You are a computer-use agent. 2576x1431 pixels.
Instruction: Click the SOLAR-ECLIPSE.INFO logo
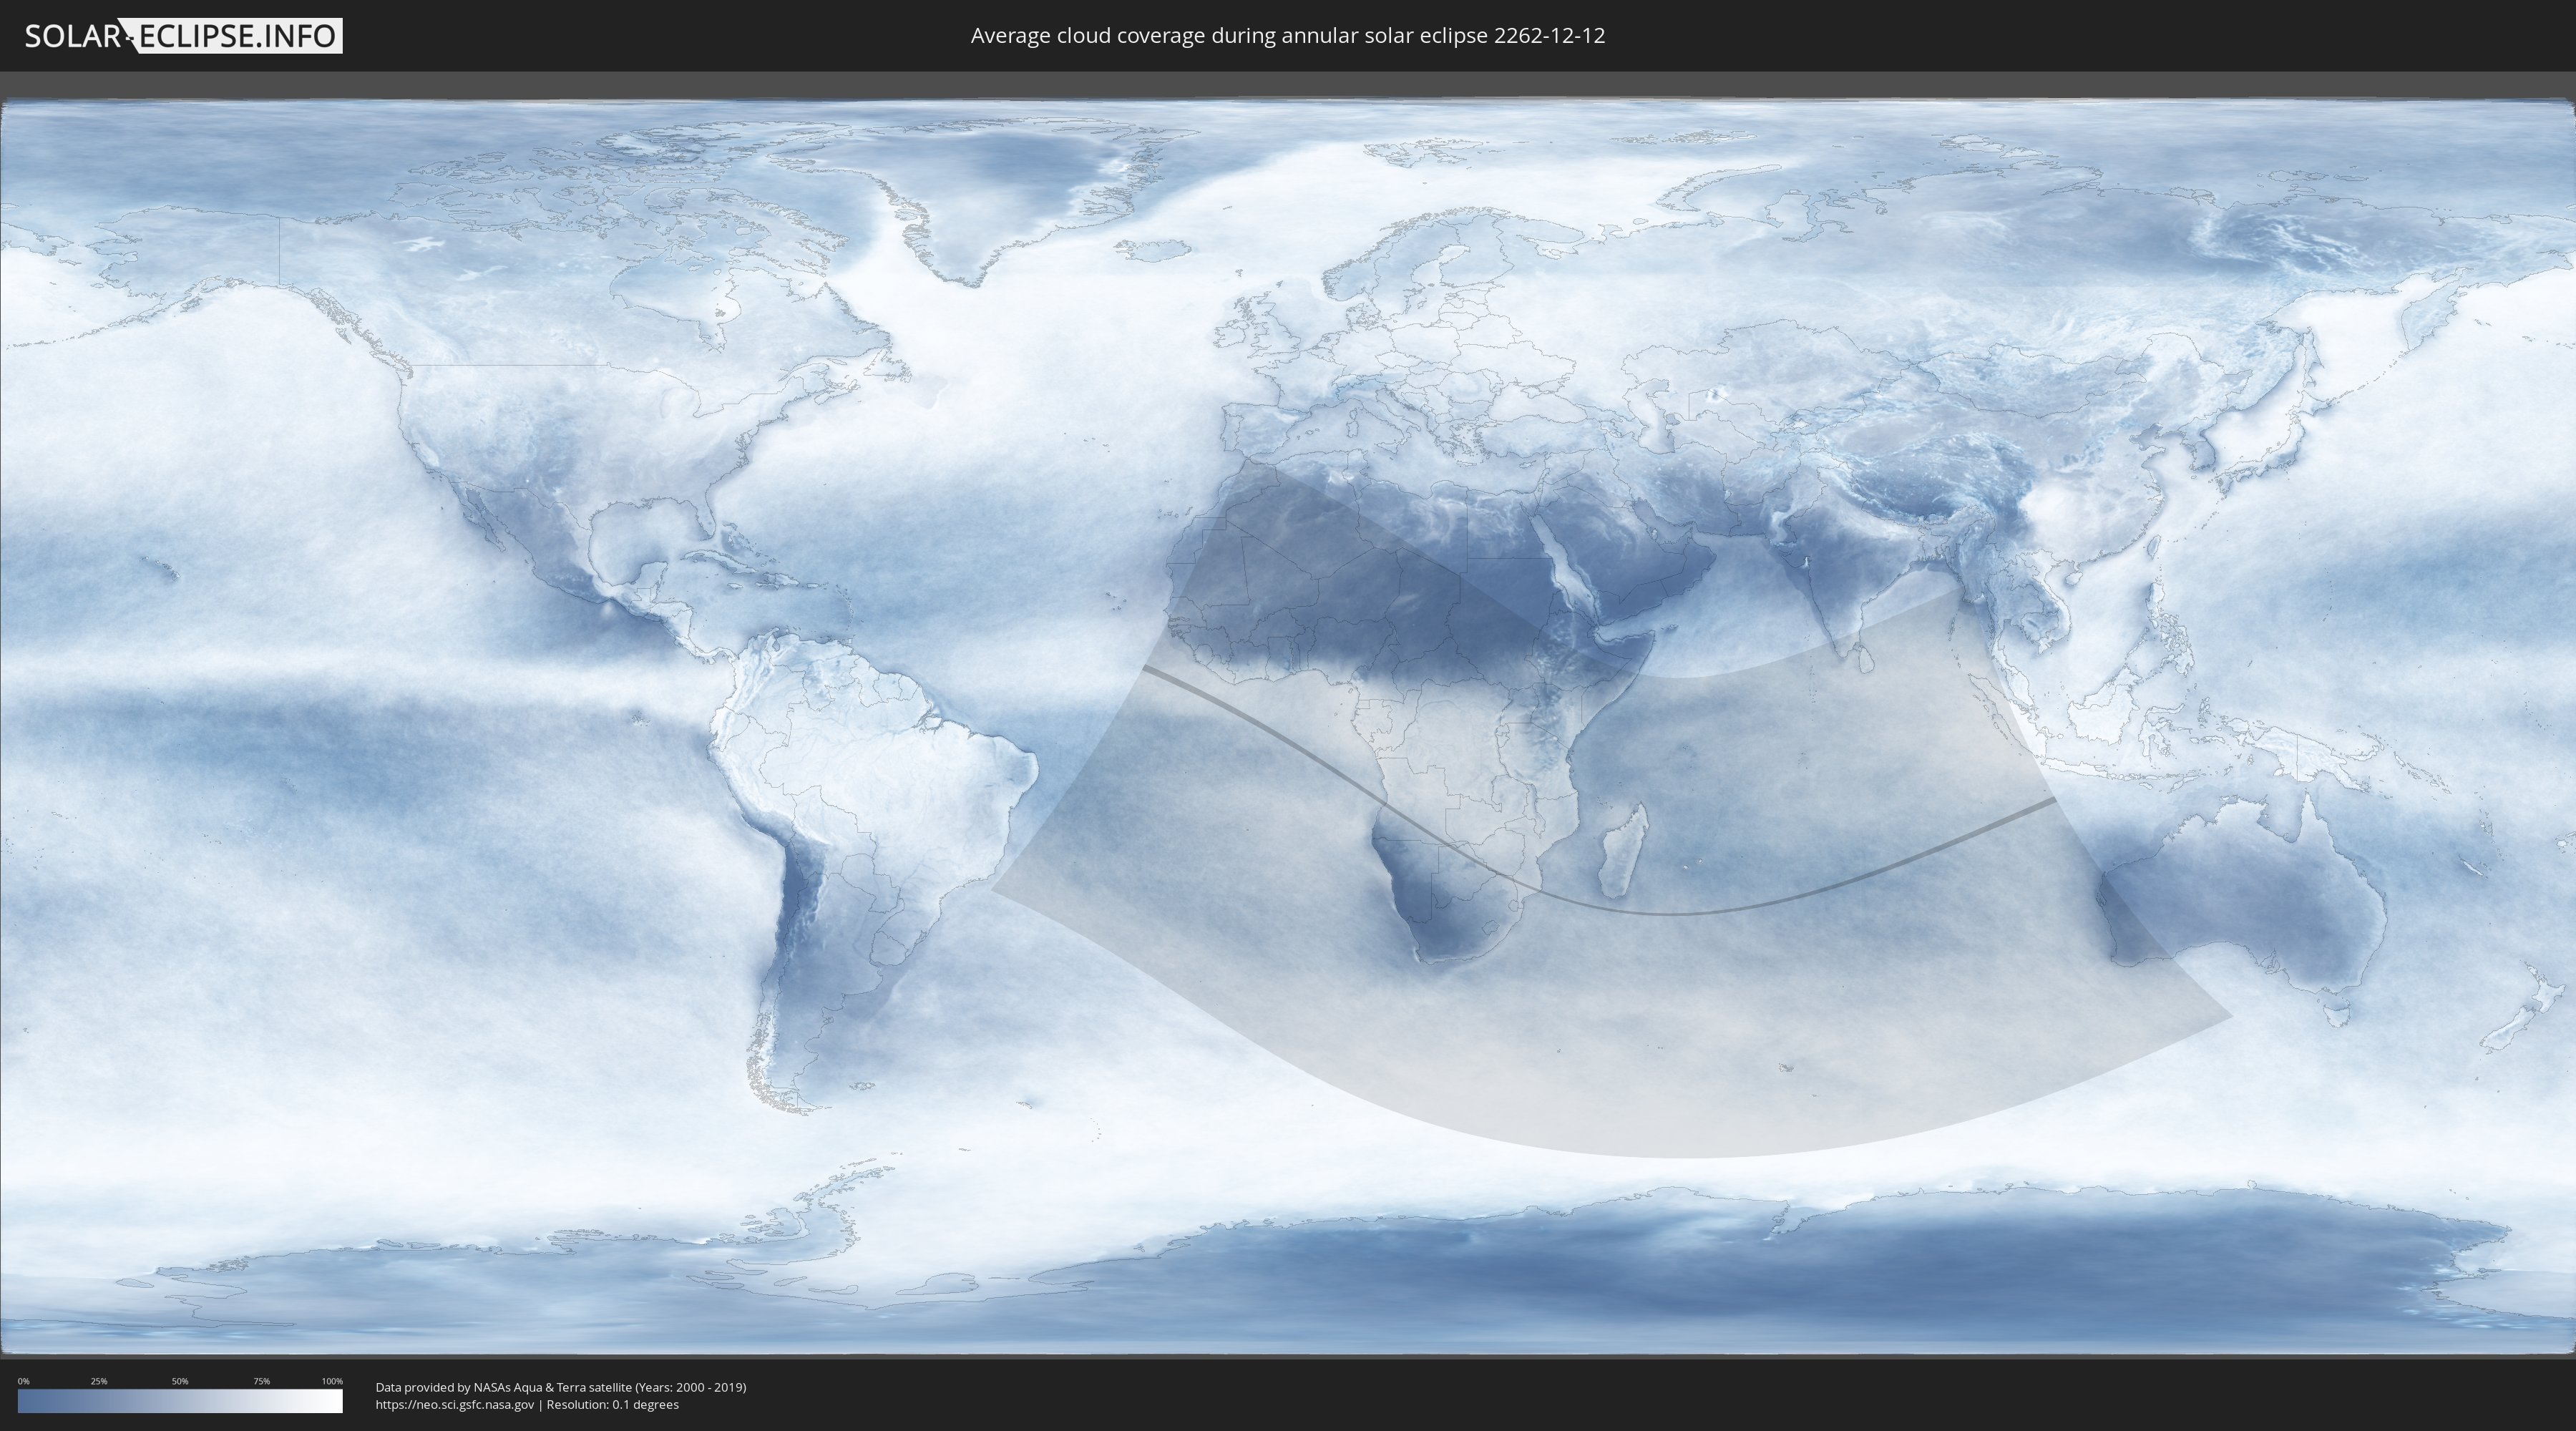183,36
